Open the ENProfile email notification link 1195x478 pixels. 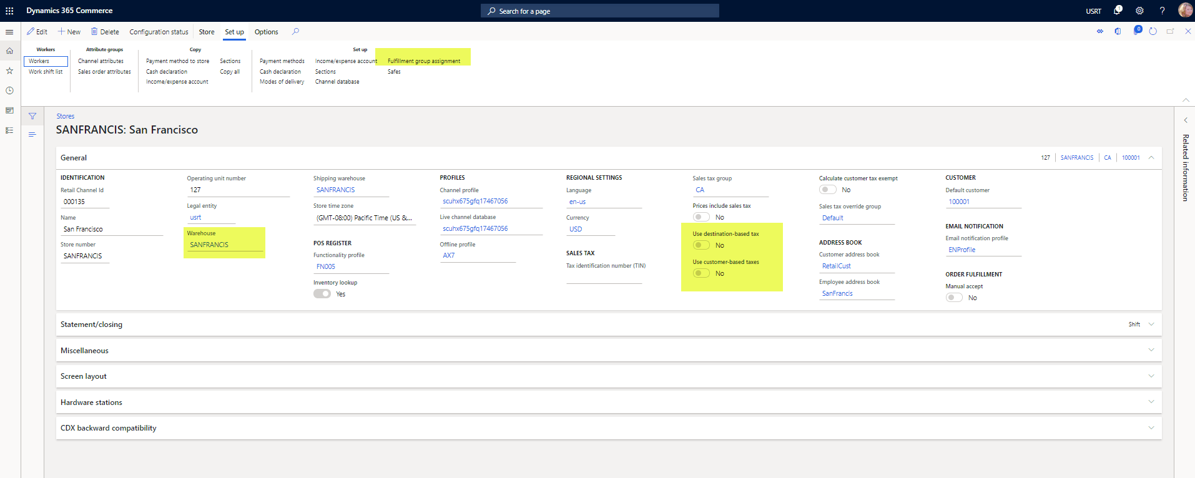(962, 250)
